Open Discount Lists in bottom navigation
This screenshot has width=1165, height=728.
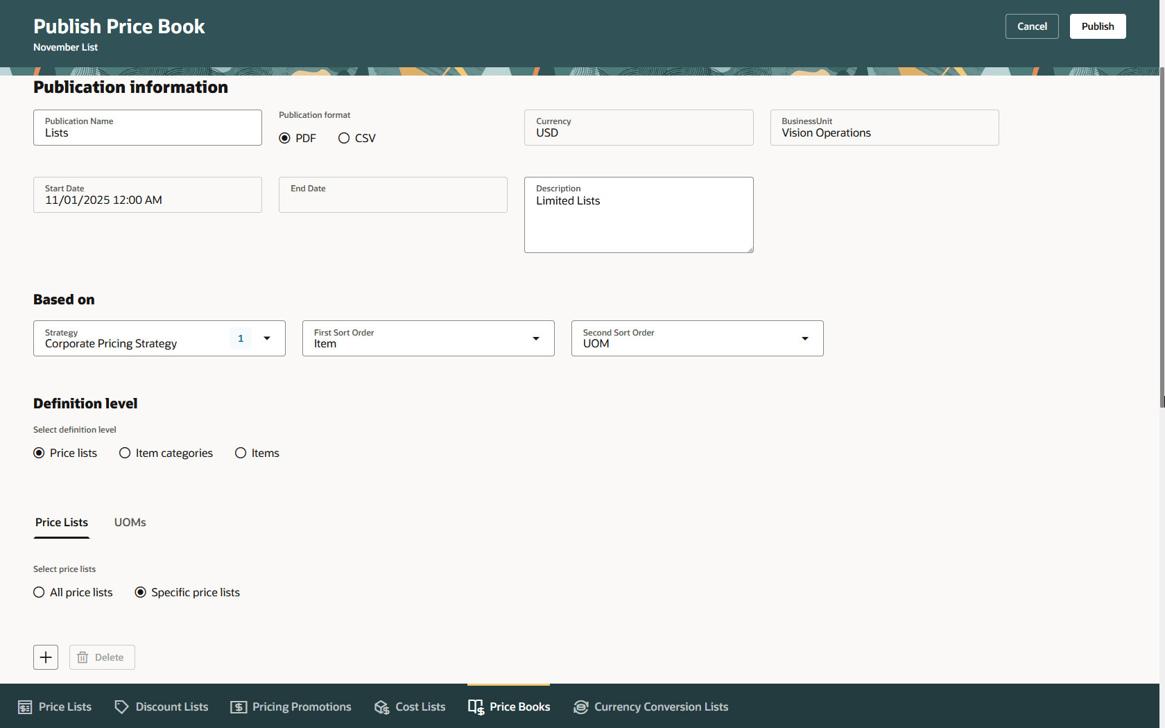[x=161, y=707]
